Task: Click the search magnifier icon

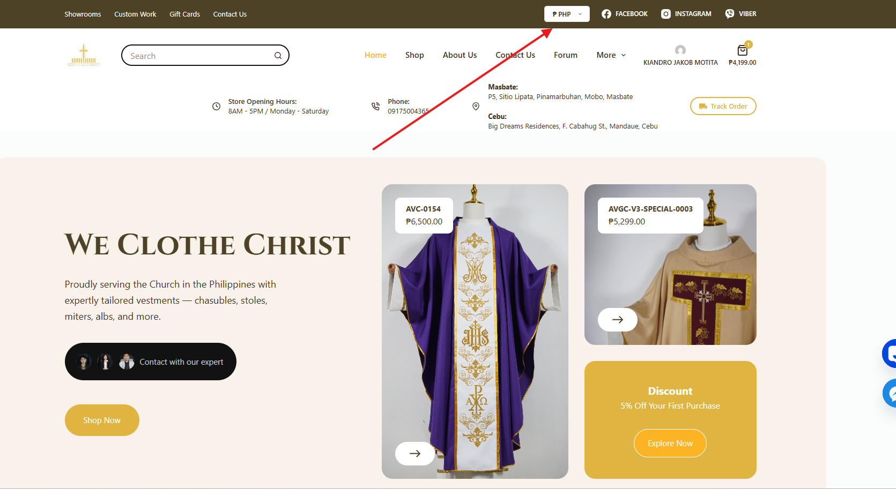Action: (x=278, y=56)
